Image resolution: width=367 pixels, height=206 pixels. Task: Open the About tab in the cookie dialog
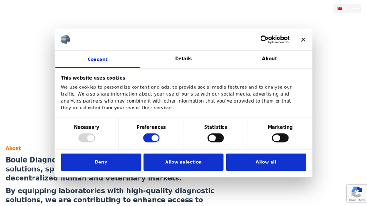(x=269, y=59)
